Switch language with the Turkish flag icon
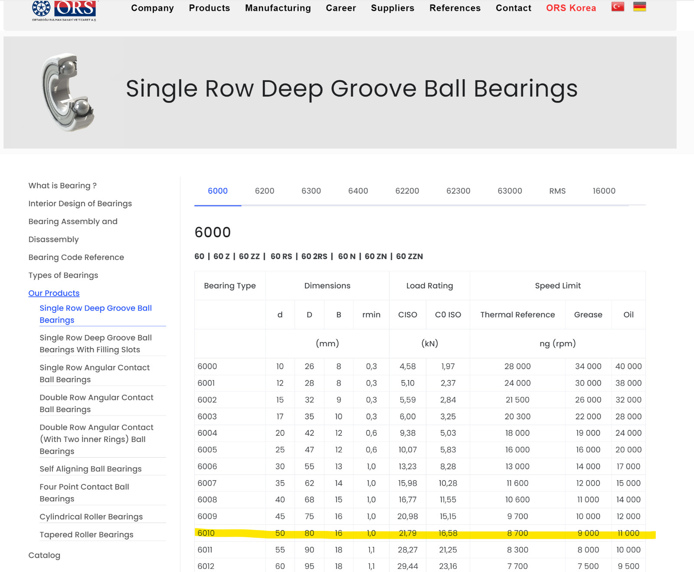 (x=618, y=7)
